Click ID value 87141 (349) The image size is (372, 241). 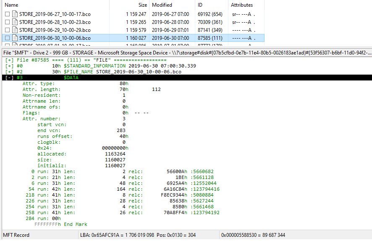click(210, 30)
